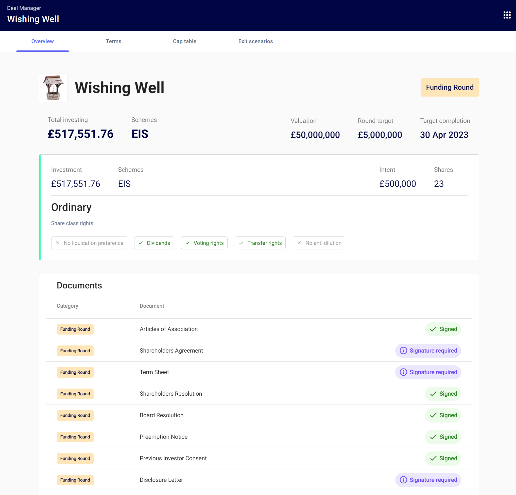
Task: Open the Funding Round status badge beside Wishing Well title
Action: click(x=450, y=87)
